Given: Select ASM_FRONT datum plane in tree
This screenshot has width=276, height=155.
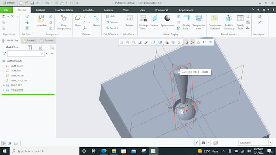Looking at the screenshot, I should coord(17,75).
